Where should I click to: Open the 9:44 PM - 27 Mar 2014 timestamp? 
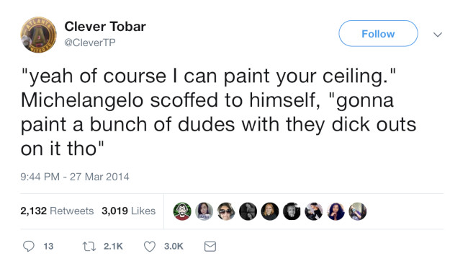point(75,177)
